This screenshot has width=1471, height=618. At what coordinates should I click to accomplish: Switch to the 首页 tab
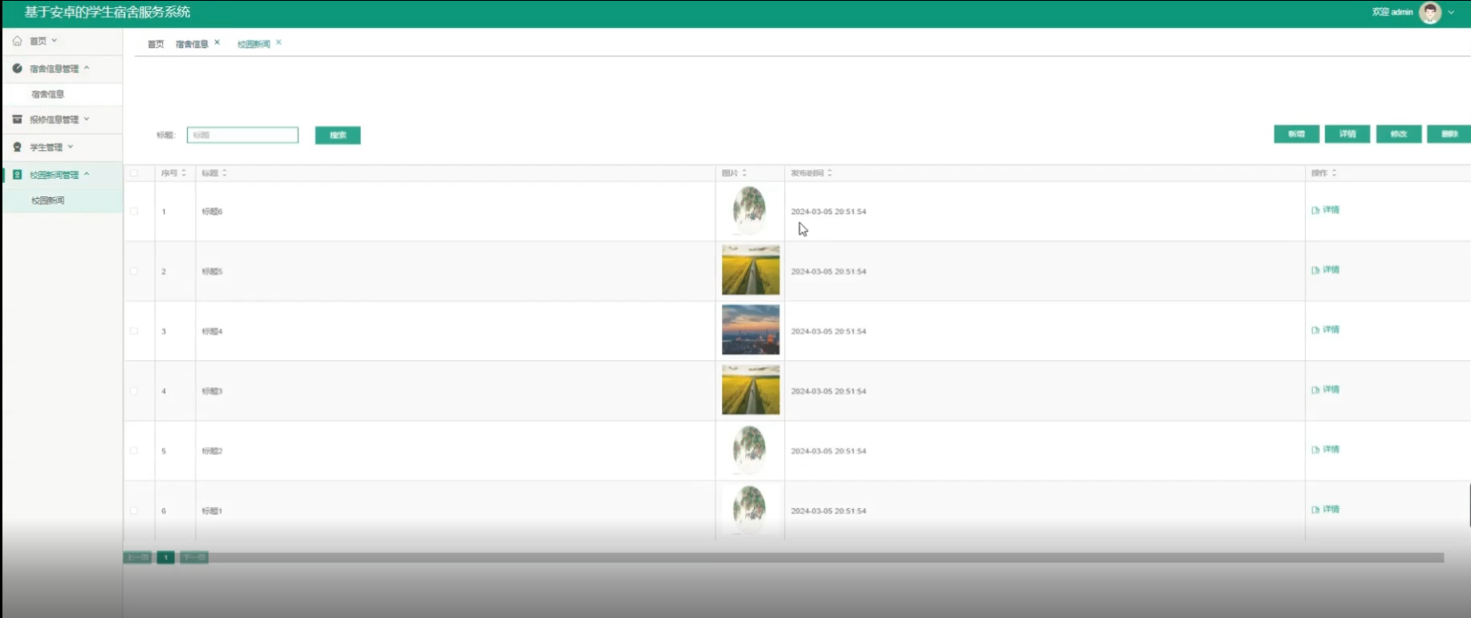(x=156, y=45)
